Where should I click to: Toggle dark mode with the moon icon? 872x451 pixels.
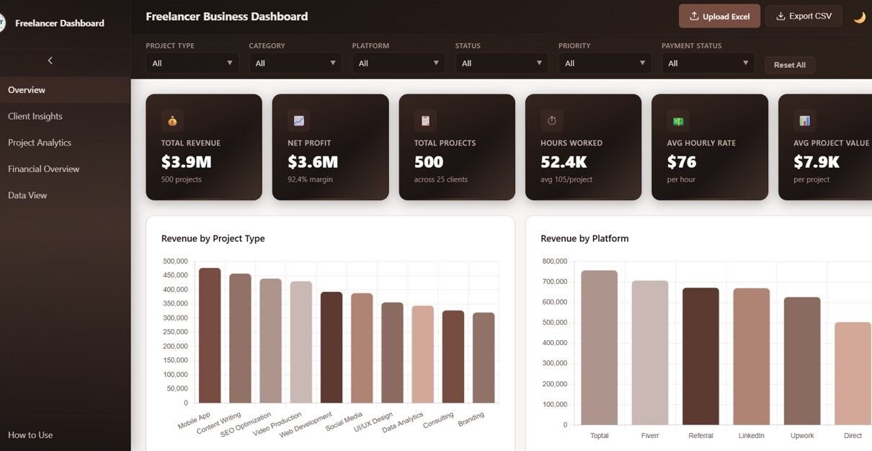(859, 17)
